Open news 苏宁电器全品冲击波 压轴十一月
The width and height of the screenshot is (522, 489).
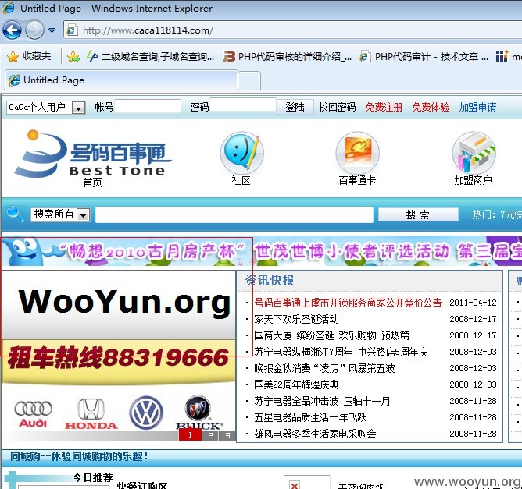322,401
